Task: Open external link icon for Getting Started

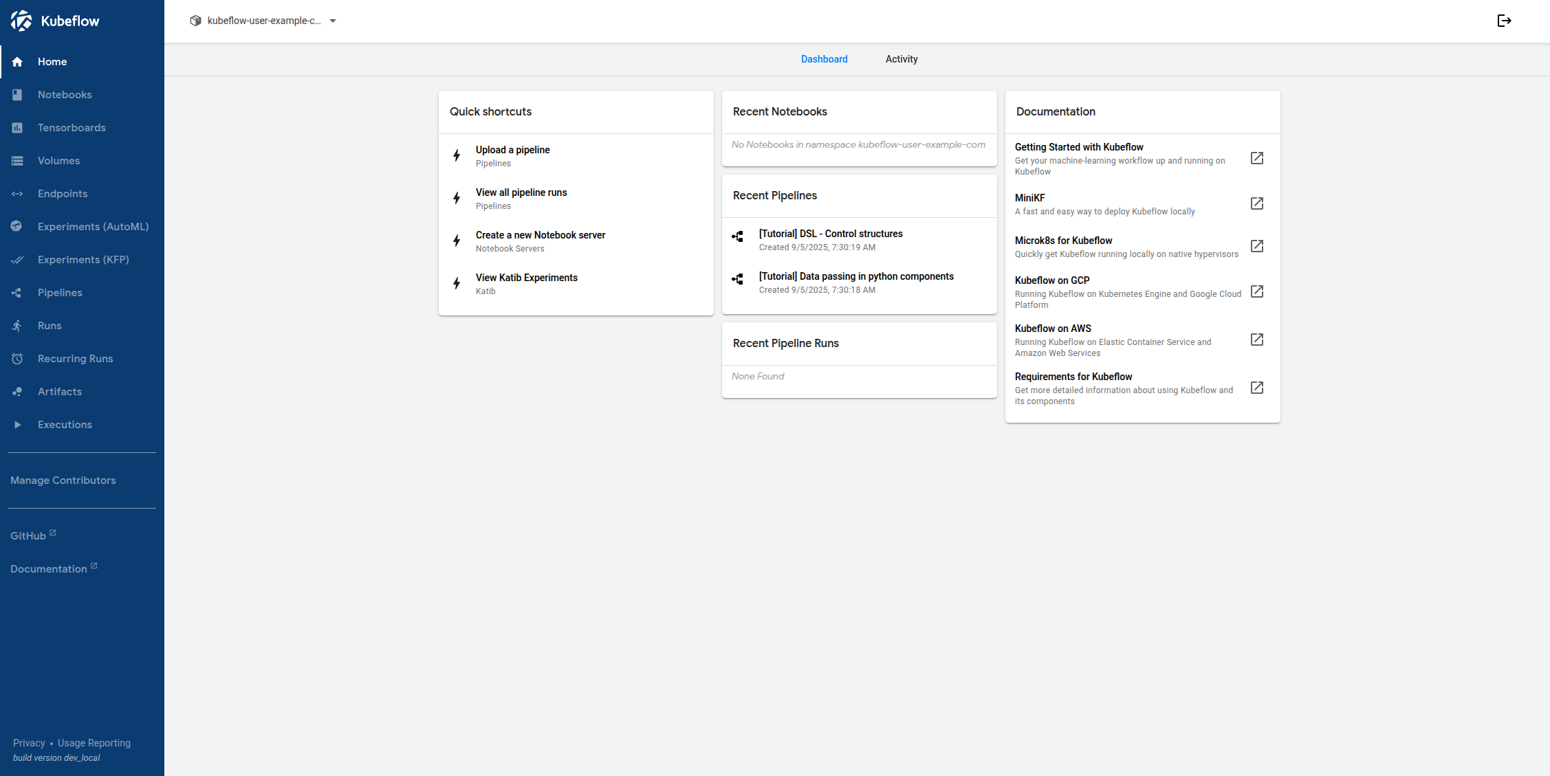Action: (1256, 158)
